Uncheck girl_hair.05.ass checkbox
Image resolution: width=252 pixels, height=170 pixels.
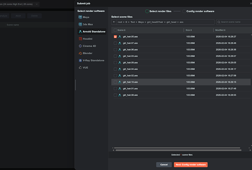click(115, 37)
